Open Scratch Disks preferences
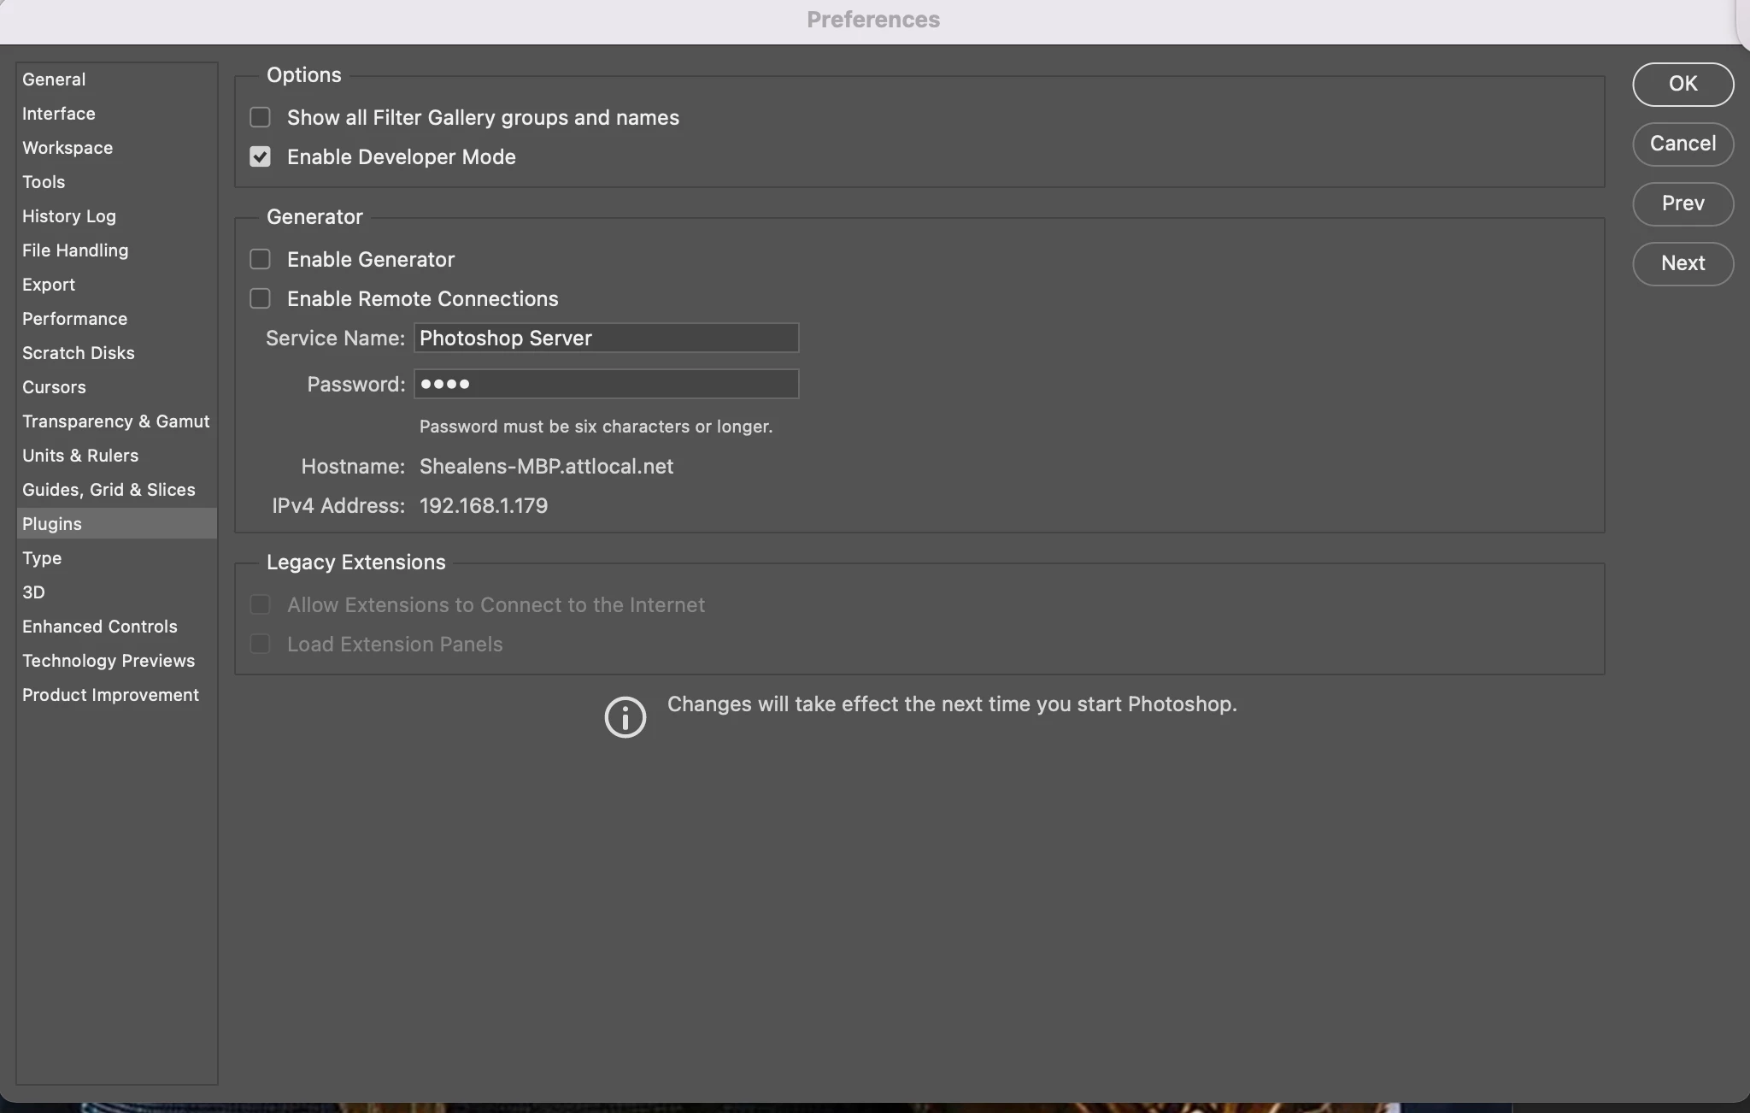Image resolution: width=1750 pixels, height=1113 pixels. (x=78, y=353)
